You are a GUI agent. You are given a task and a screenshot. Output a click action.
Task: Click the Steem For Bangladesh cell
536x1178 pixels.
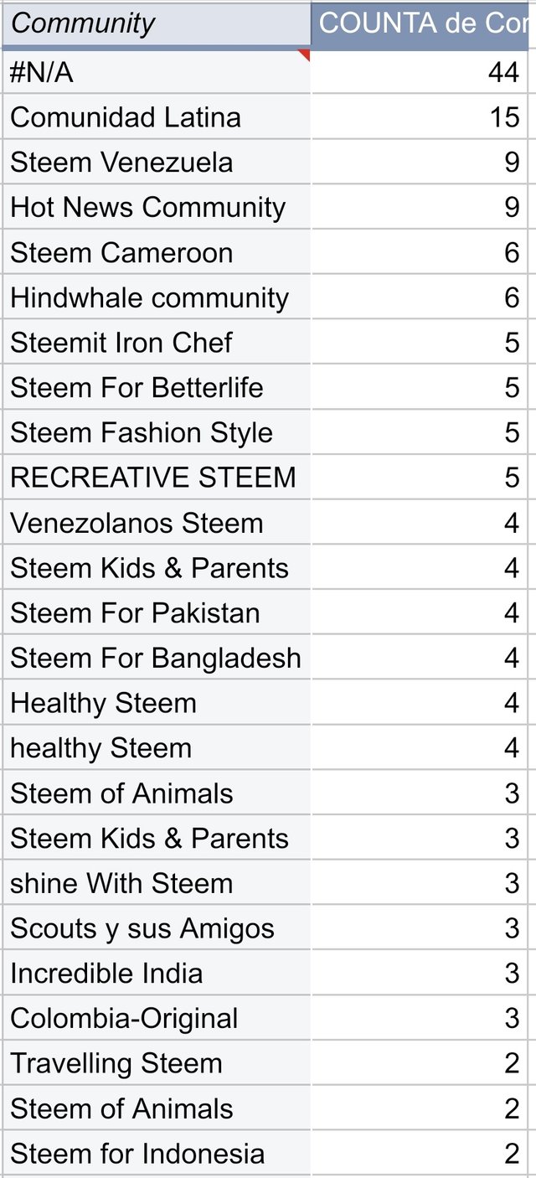[156, 659]
